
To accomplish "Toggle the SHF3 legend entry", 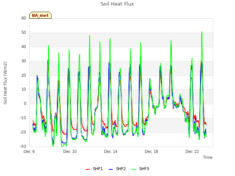I will click(x=140, y=169).
